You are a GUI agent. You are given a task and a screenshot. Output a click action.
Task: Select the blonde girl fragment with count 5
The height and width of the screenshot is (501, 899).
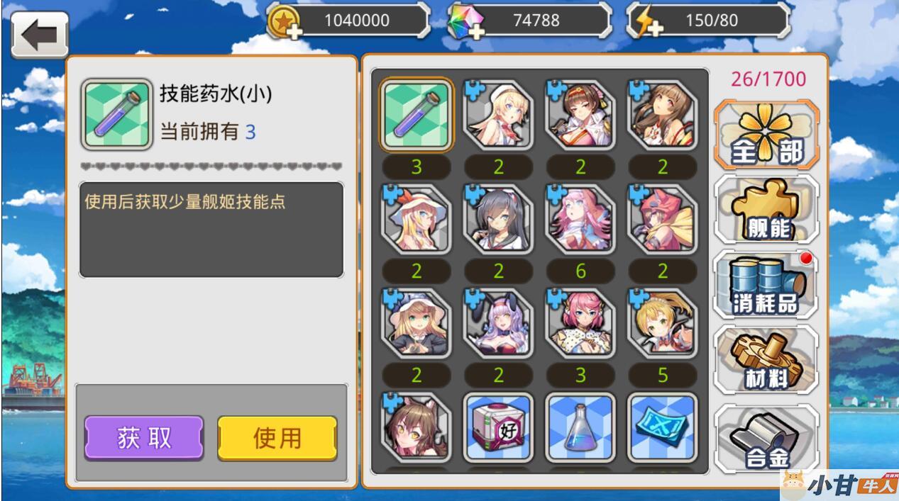coord(663,323)
